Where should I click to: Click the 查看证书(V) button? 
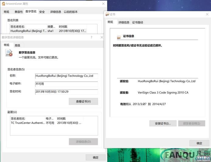tap(83, 102)
